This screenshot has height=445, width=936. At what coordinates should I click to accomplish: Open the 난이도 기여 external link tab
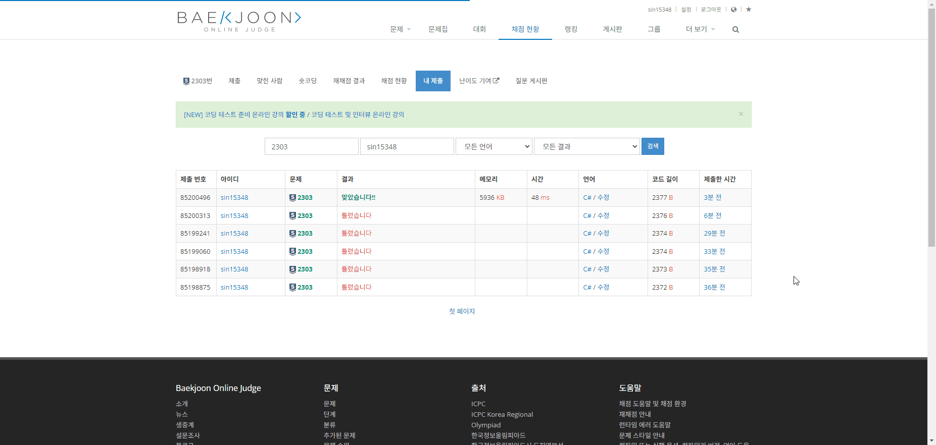(x=479, y=81)
